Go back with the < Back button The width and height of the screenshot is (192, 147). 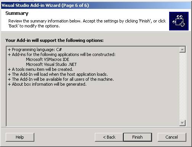(x=109, y=137)
